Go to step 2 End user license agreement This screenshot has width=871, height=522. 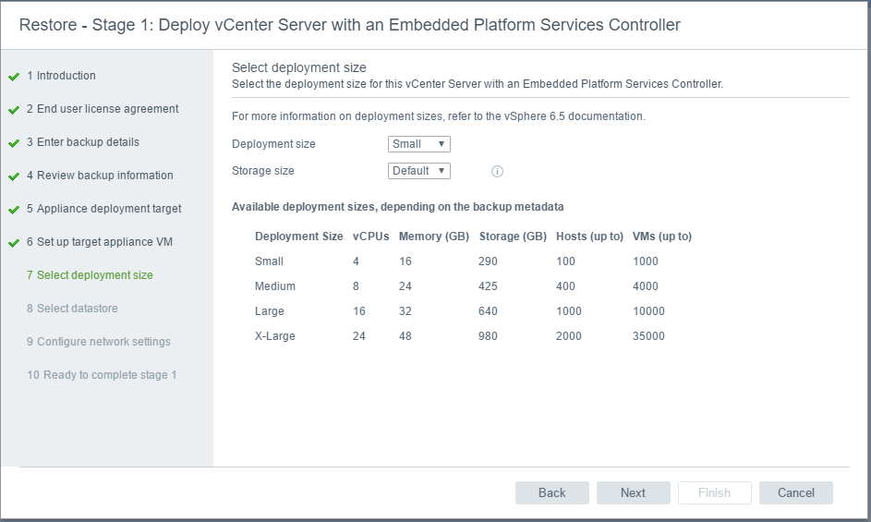103,109
